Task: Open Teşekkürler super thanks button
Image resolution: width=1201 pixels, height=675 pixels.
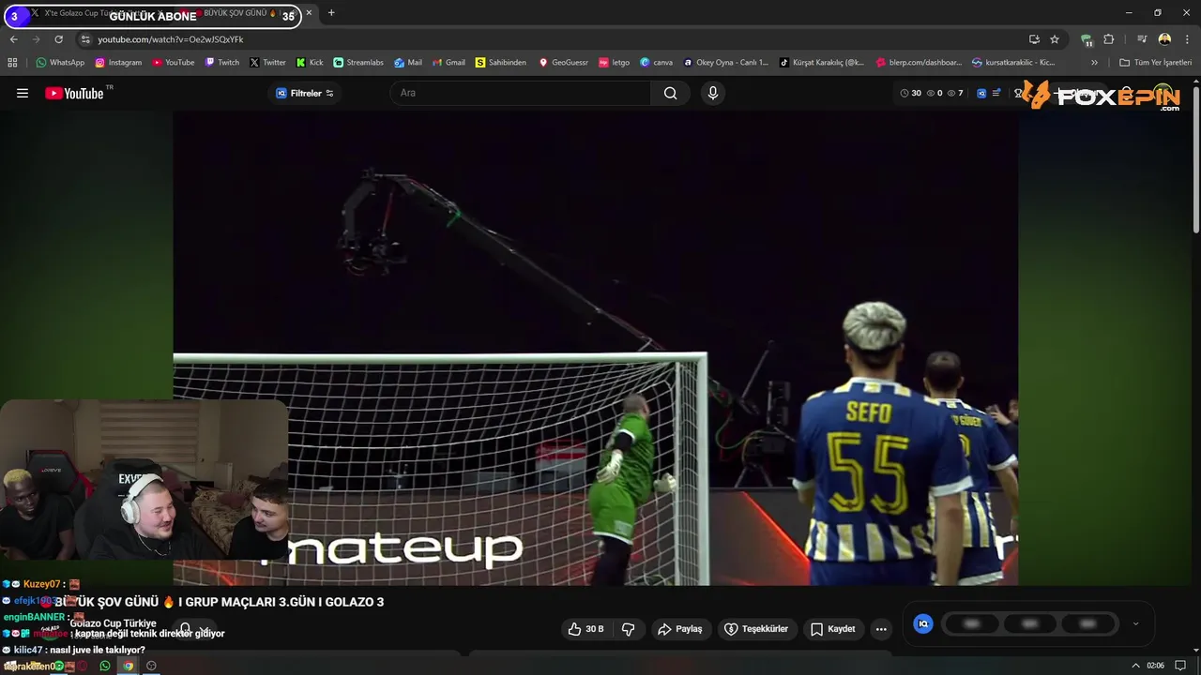Action: pos(756,629)
